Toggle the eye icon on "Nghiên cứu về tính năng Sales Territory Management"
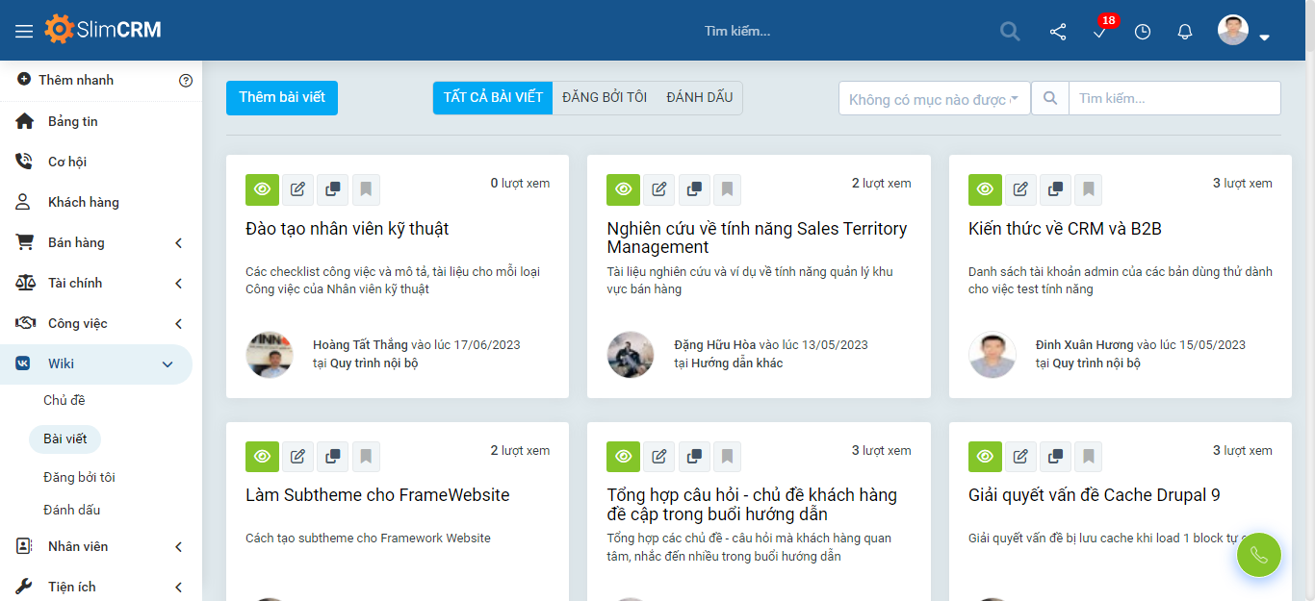Image resolution: width=1315 pixels, height=601 pixels. pyautogui.click(x=623, y=189)
